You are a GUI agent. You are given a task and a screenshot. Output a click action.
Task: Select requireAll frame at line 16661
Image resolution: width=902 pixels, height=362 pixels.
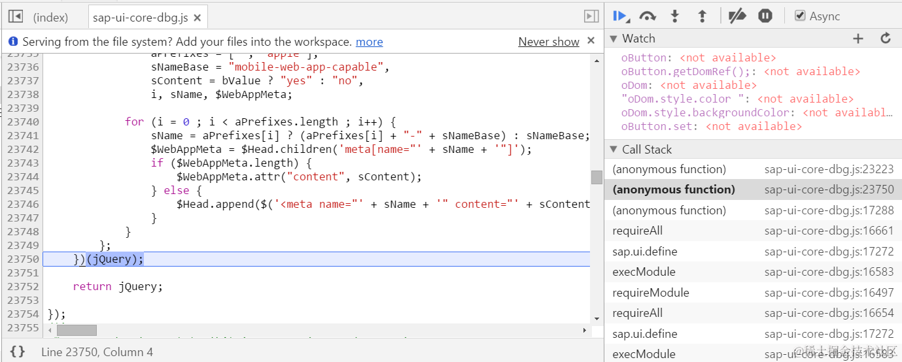[754, 231]
